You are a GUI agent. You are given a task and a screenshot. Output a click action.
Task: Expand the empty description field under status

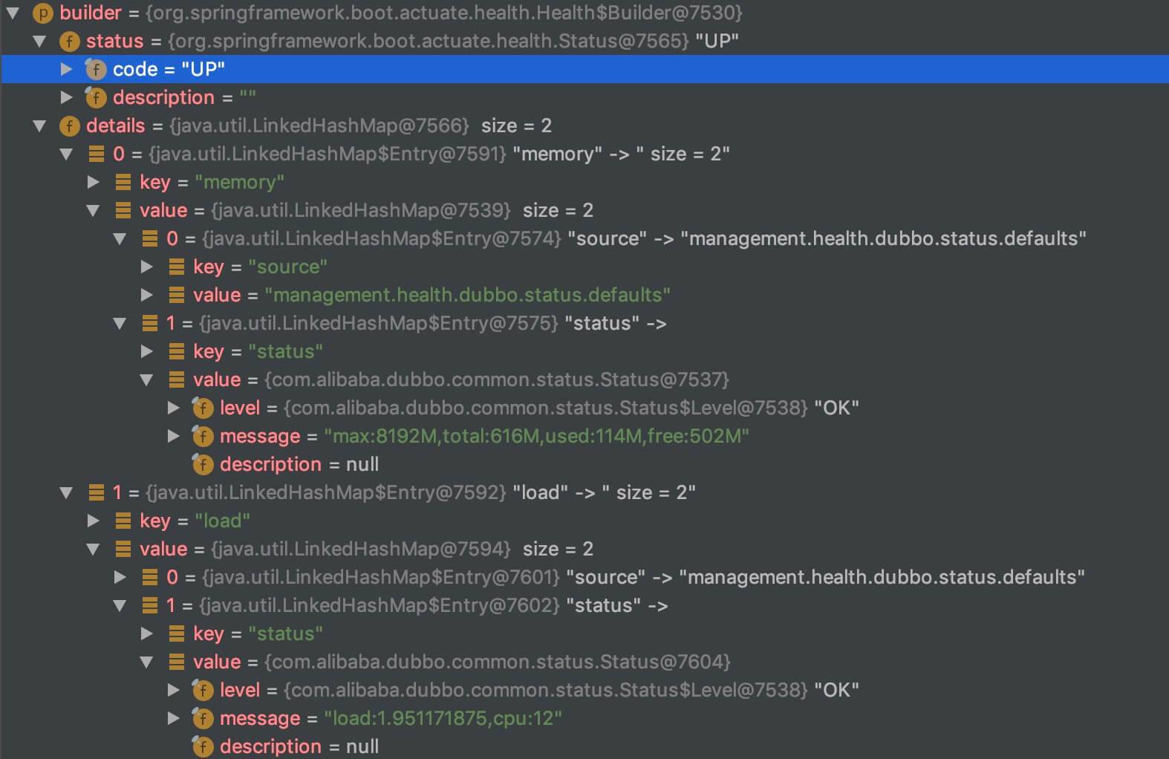[66, 97]
